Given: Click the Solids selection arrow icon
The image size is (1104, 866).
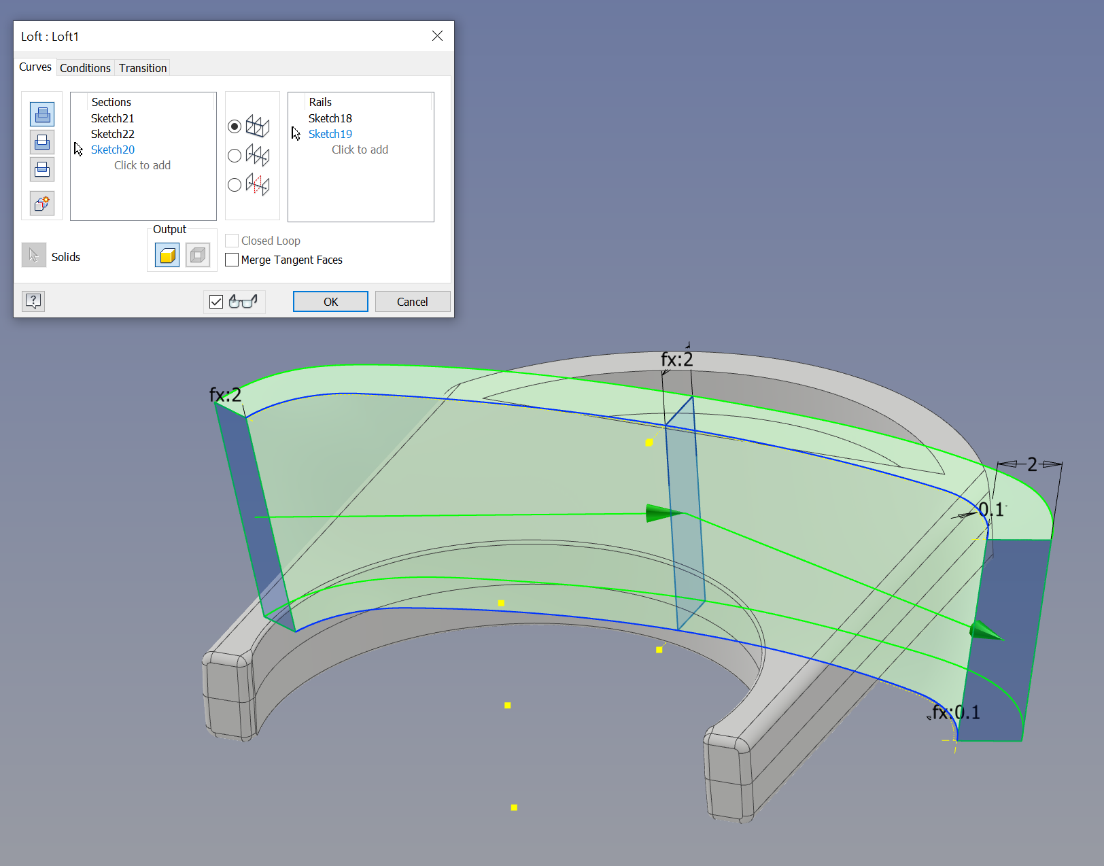Looking at the screenshot, I should point(33,255).
